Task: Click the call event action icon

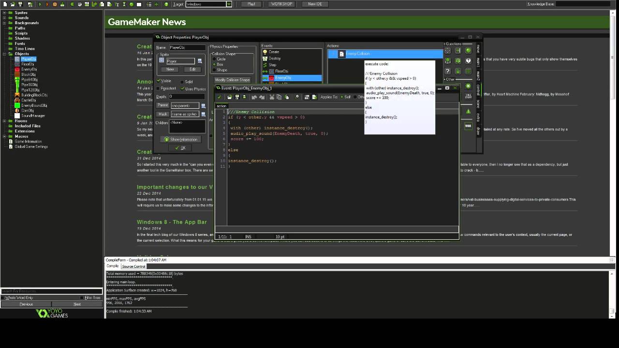Action: coord(468,96)
